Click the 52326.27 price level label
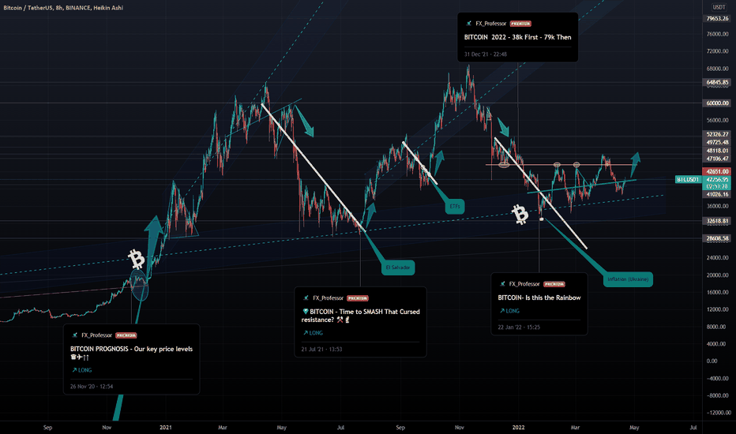The width and height of the screenshot is (736, 434). (x=717, y=134)
